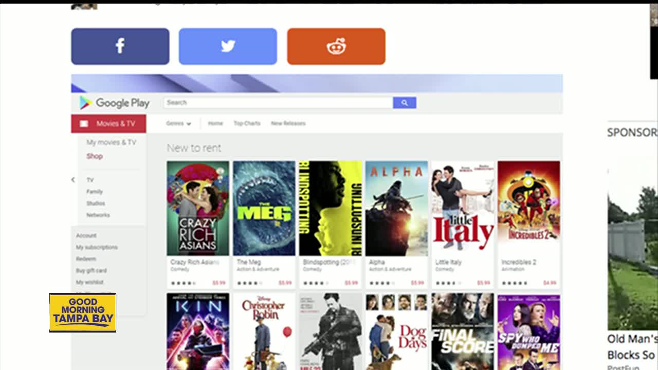Open The Meg movie poster
The image size is (658, 370).
click(264, 208)
